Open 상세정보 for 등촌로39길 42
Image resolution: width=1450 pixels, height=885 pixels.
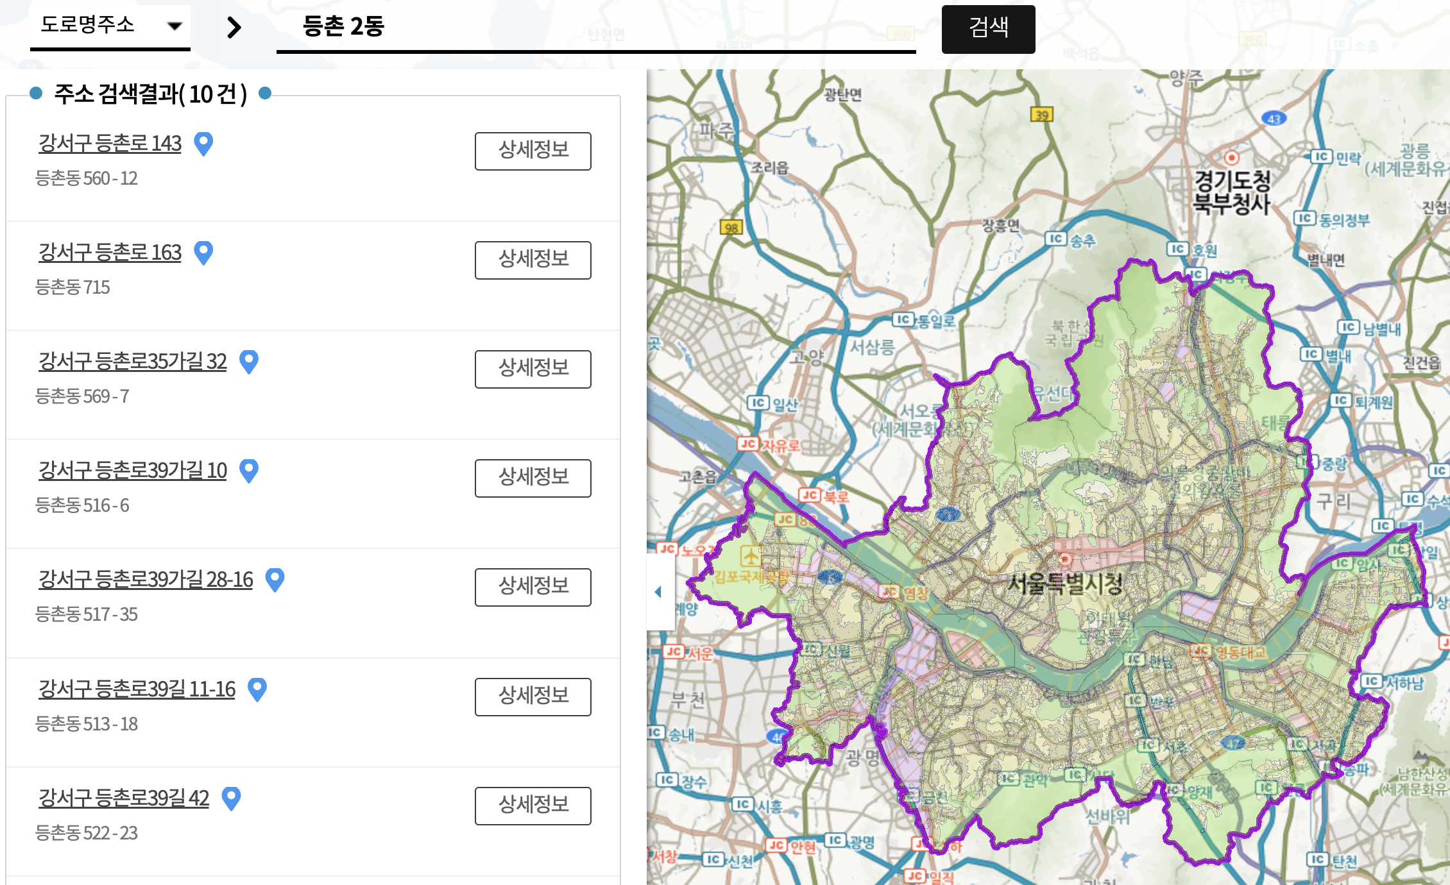click(x=533, y=805)
